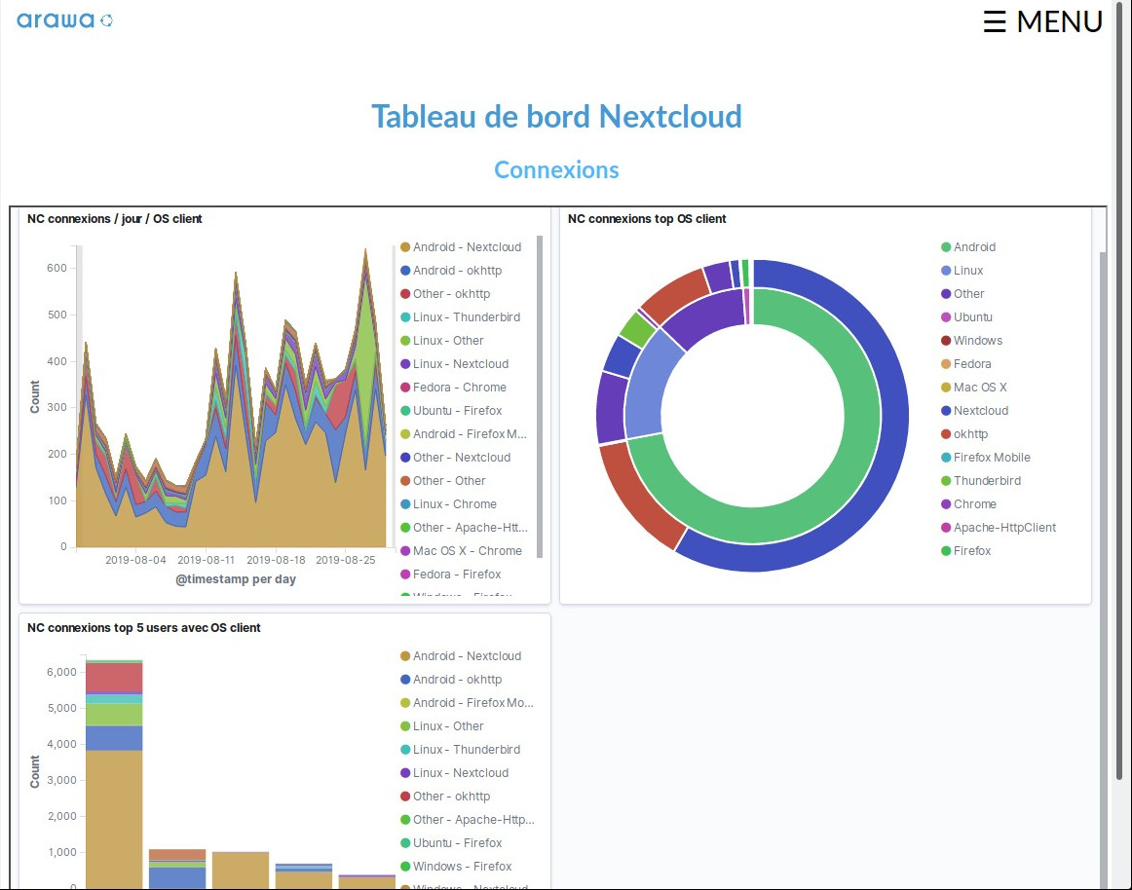Viewport: 1132px width, 890px height.
Task: Click the "NC connexions top OS client" panel title
Action: click(647, 219)
